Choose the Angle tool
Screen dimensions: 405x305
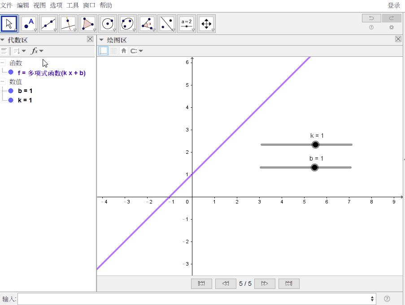pos(147,23)
